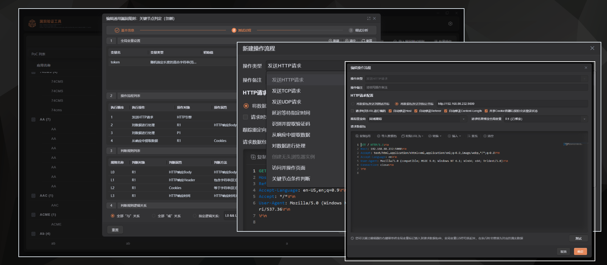Tick the ACME (1) group checkbox
607x265 pixels.
(33, 215)
